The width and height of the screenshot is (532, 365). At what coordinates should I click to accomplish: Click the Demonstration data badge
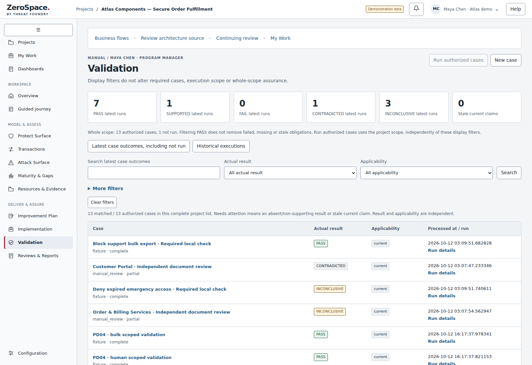pyautogui.click(x=384, y=9)
